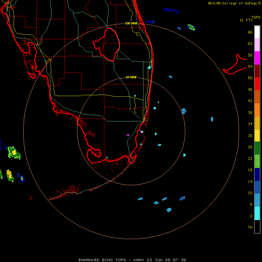Click the '18' legend value
This screenshot has width=262, height=262.
click(250, 170)
